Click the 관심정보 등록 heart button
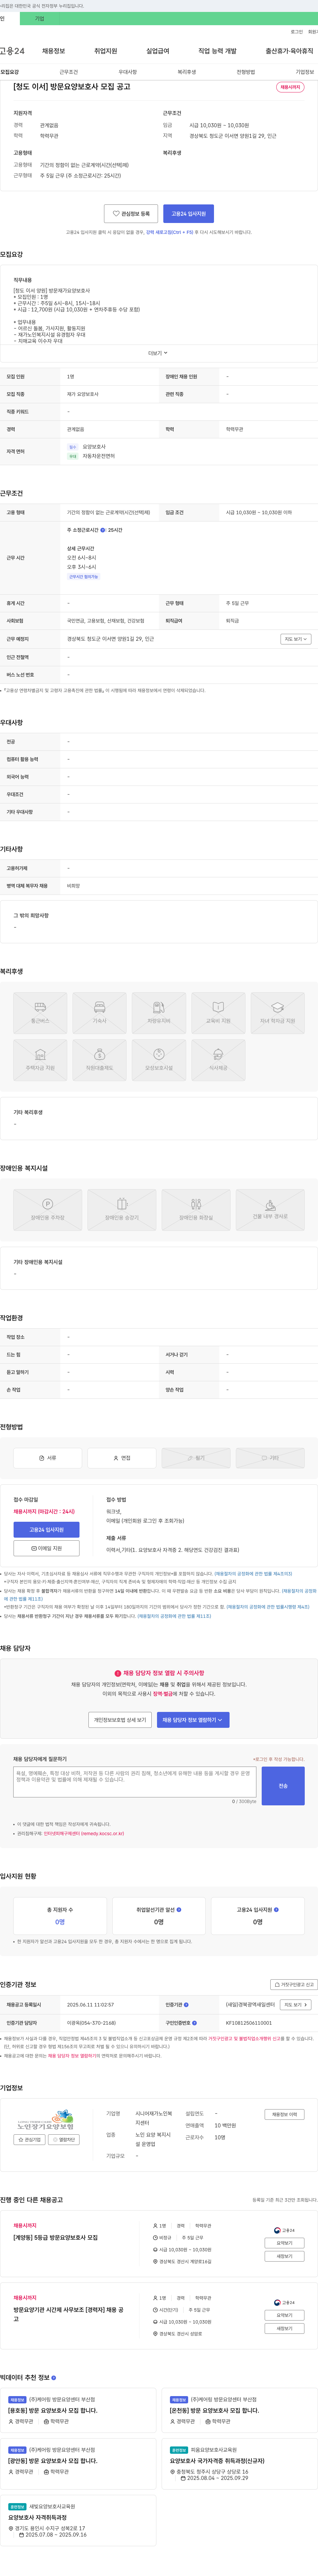 click(131, 214)
